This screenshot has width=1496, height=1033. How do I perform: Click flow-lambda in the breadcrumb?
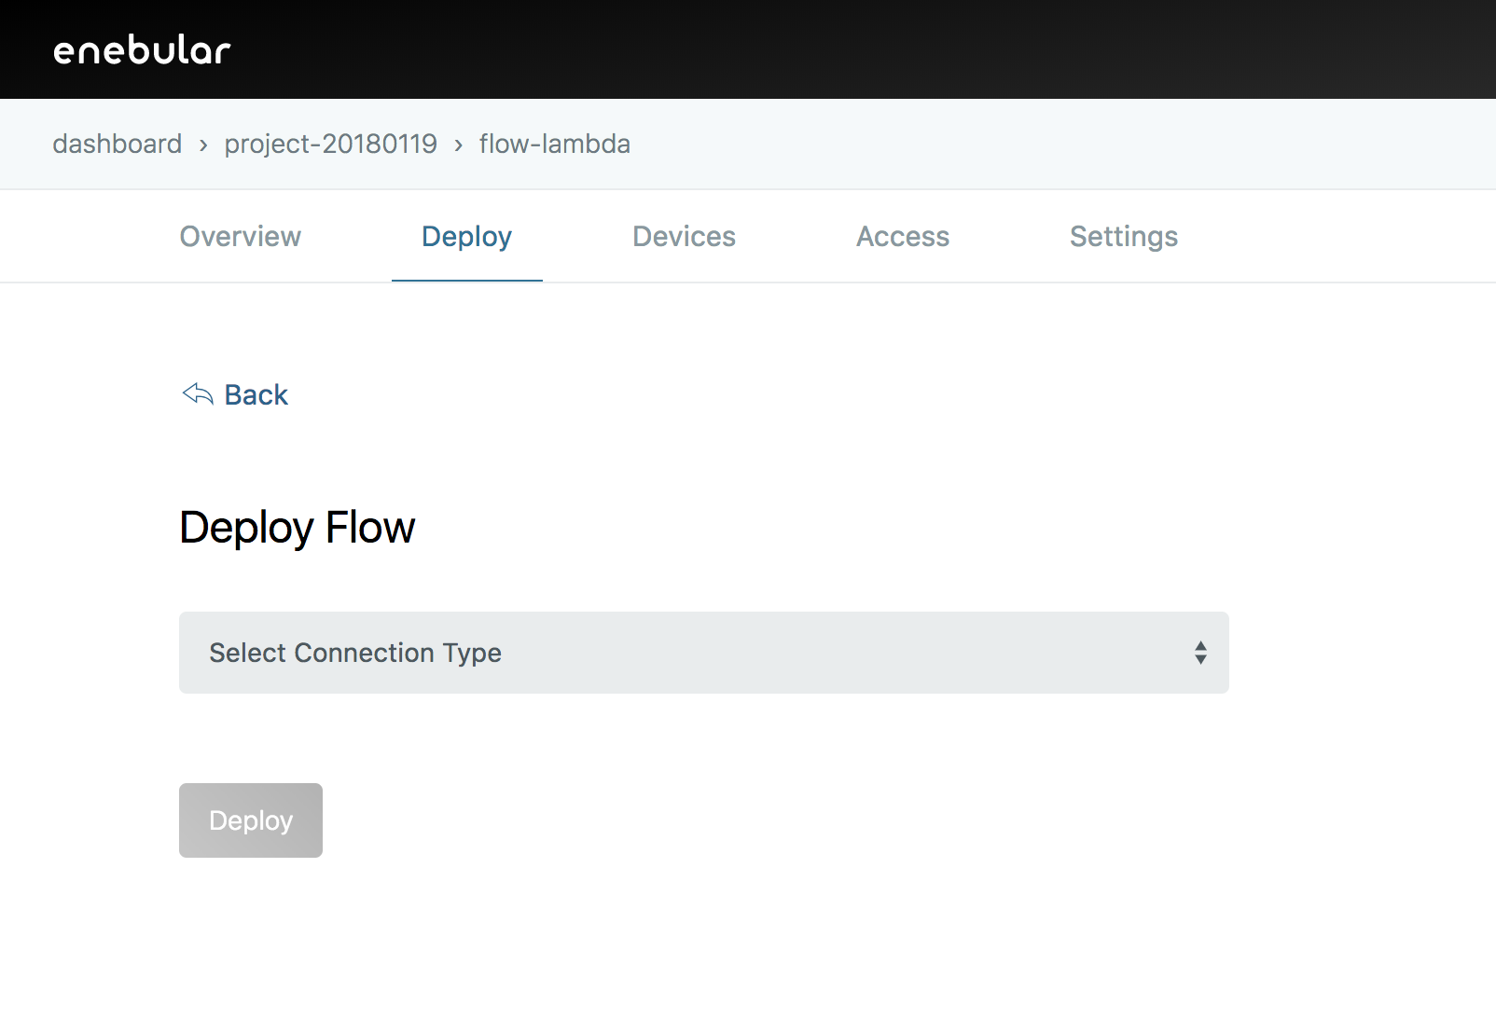click(x=553, y=144)
